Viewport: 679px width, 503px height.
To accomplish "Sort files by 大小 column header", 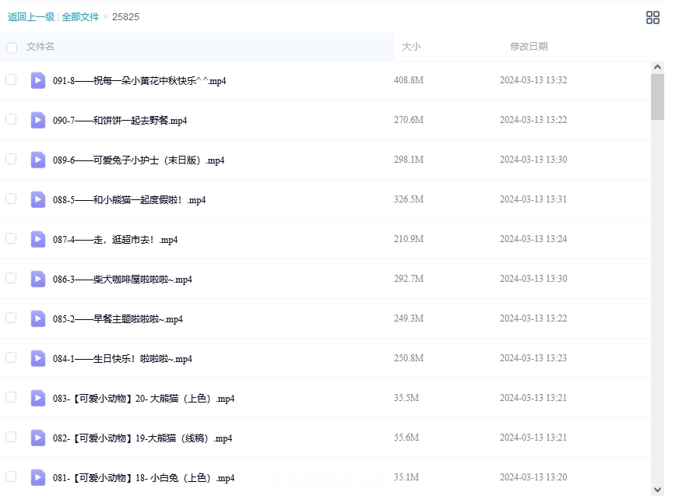I will [411, 47].
